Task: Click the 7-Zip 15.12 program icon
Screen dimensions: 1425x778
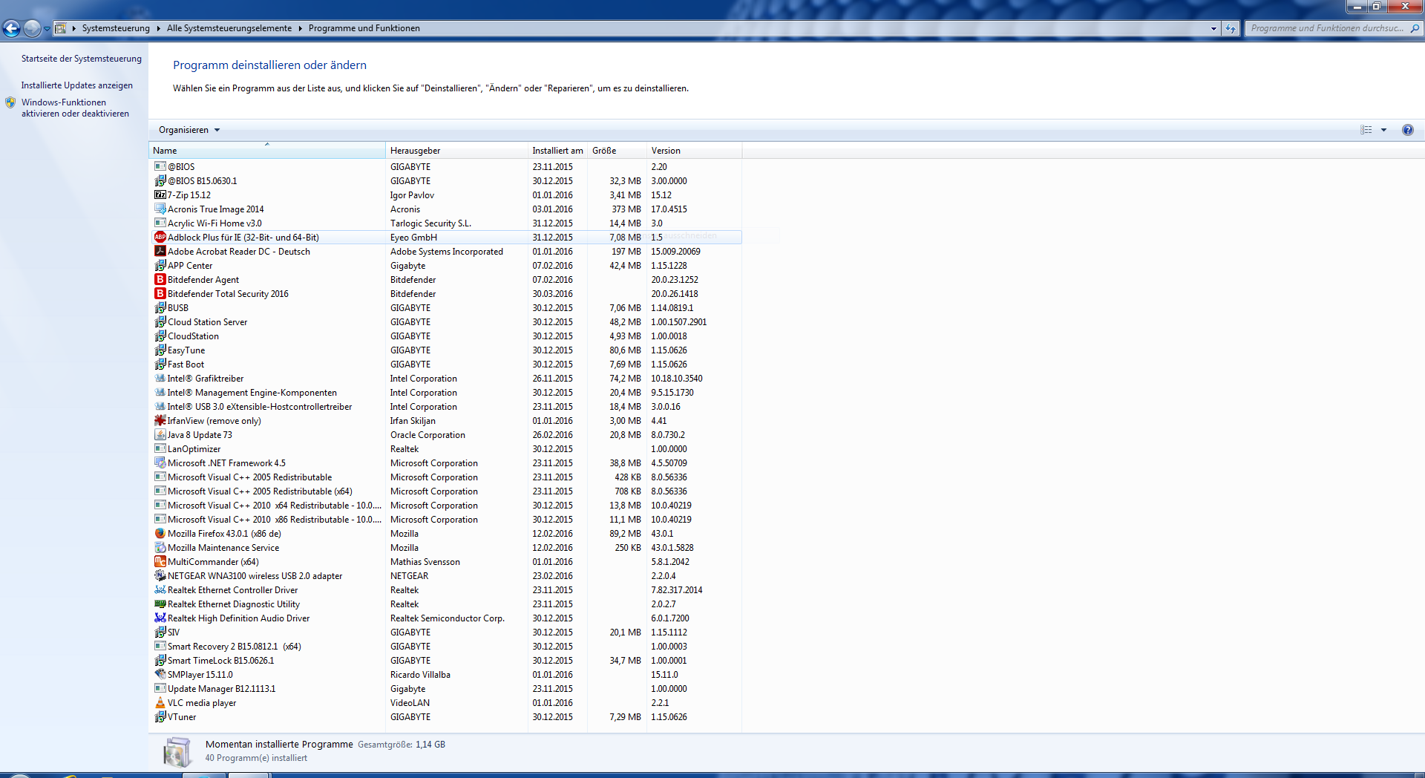Action: click(x=160, y=195)
